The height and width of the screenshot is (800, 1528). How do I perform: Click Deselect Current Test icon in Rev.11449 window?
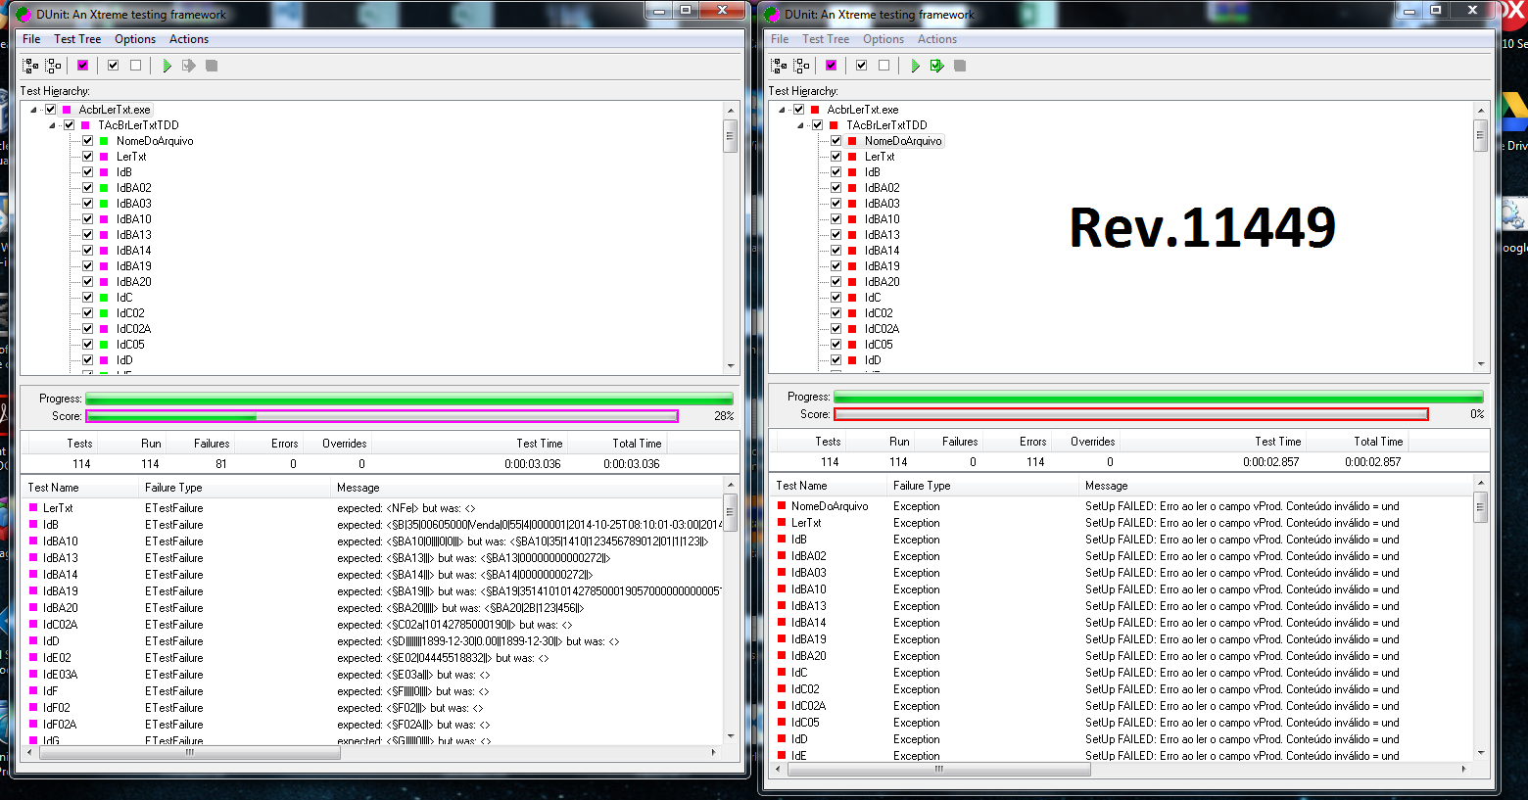pyautogui.click(x=883, y=66)
